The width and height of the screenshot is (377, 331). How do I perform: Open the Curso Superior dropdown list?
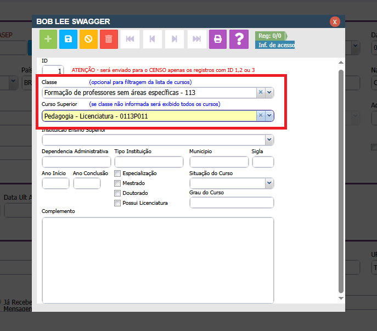[269, 116]
